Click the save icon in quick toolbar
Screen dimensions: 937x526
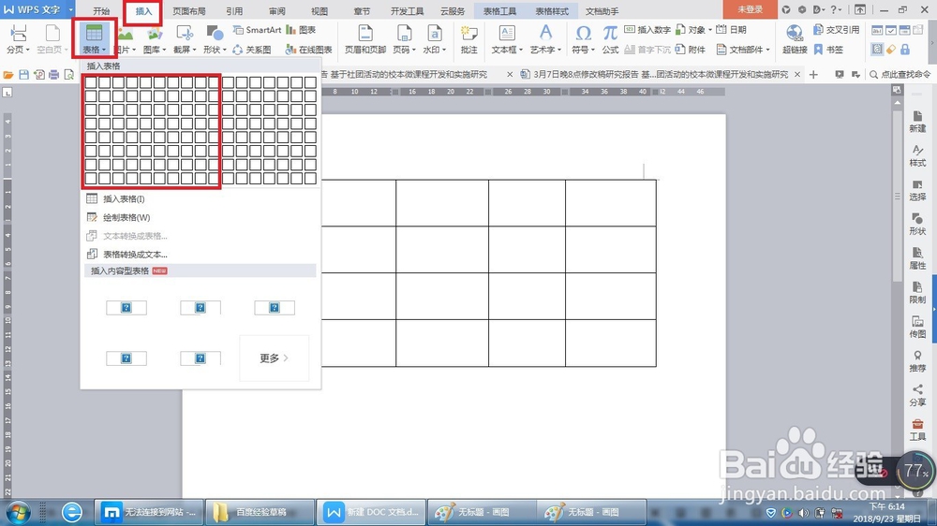point(24,75)
